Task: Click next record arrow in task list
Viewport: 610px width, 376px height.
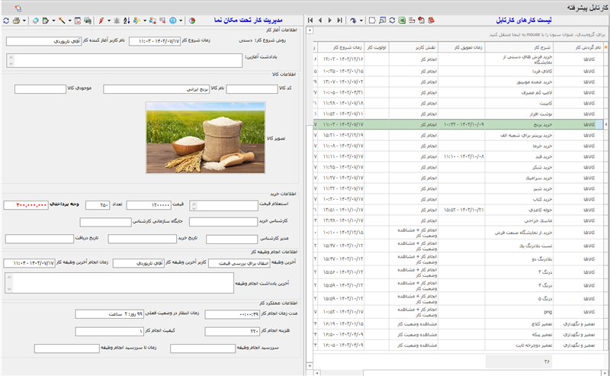Action: click(x=329, y=20)
